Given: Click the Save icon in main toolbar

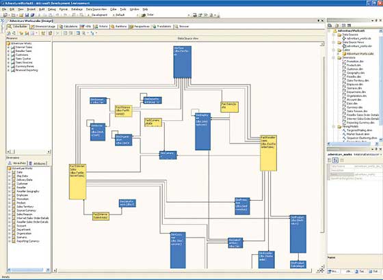Looking at the screenshot, I should 27,15.
